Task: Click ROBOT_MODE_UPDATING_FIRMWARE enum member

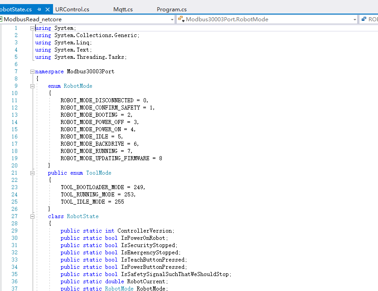Action: pyautogui.click(x=105, y=158)
